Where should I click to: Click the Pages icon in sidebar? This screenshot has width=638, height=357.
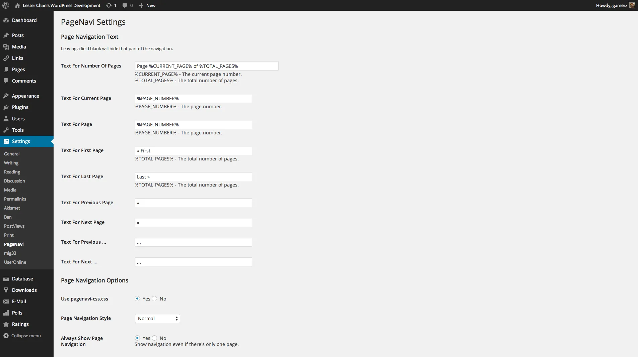6,70
